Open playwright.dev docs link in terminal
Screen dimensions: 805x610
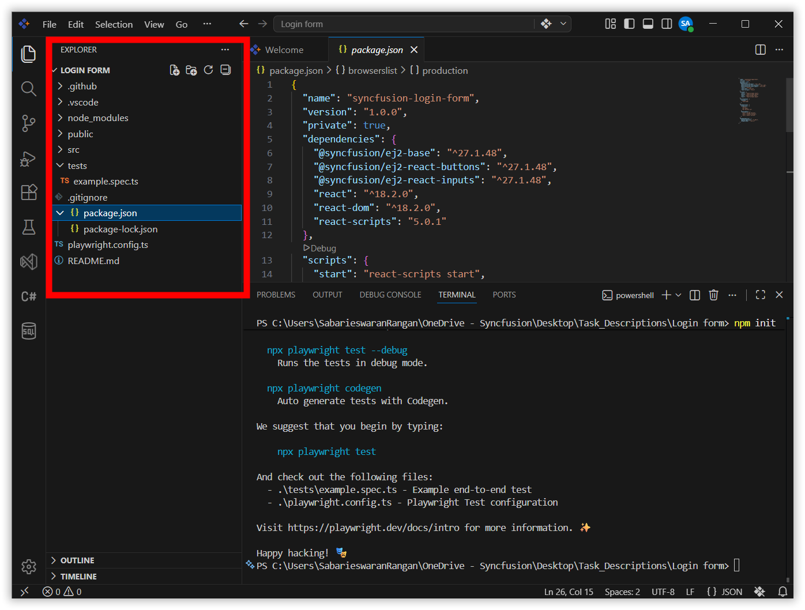[x=374, y=528]
